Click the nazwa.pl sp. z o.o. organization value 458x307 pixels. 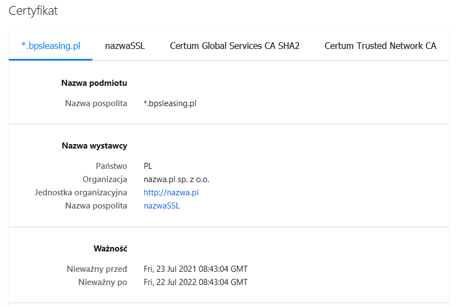tap(176, 179)
